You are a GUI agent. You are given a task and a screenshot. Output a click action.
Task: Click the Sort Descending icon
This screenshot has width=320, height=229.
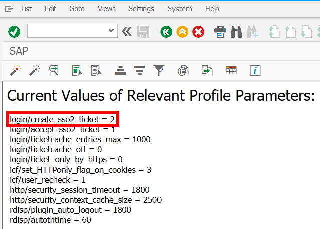click(x=140, y=70)
